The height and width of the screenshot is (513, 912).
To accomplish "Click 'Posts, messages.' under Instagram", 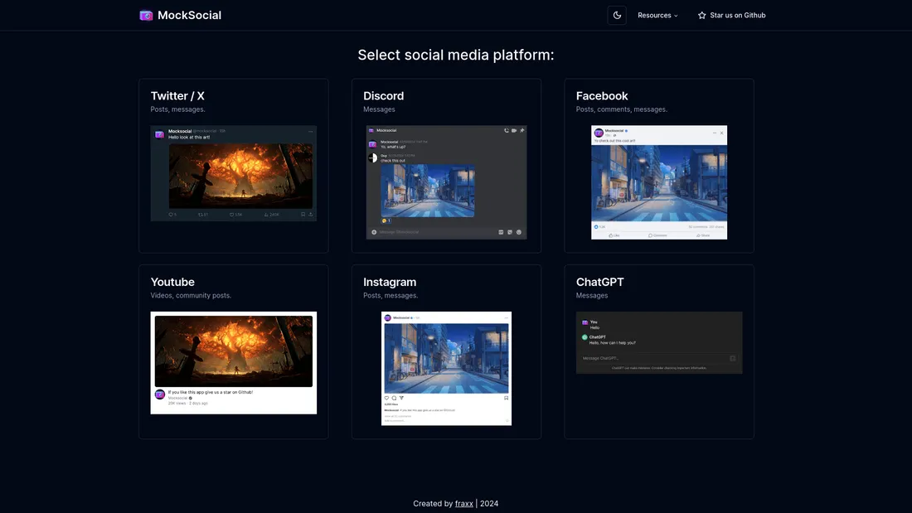I will (x=391, y=296).
